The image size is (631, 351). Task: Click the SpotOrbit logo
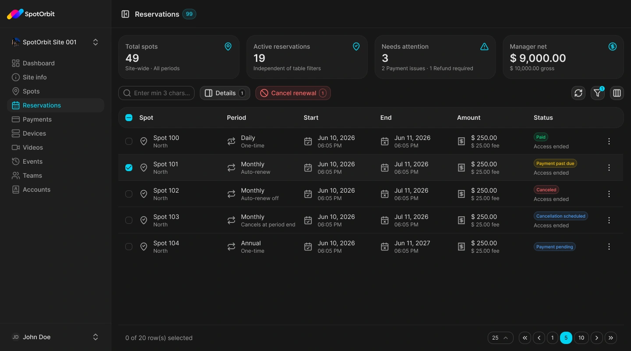pos(31,14)
